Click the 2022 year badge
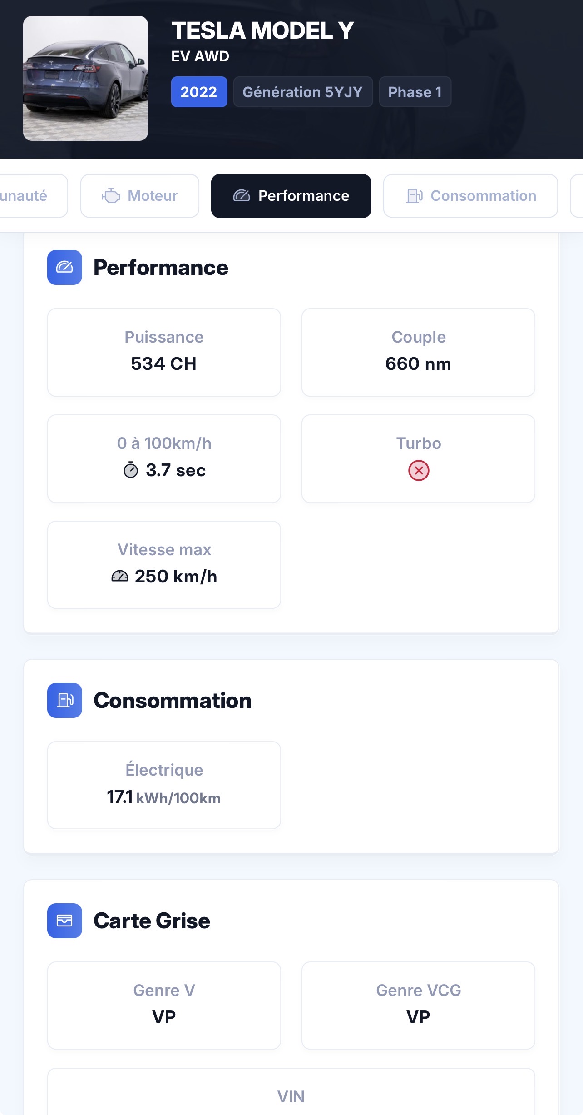Screen dimensions: 583x1115 (x=199, y=92)
